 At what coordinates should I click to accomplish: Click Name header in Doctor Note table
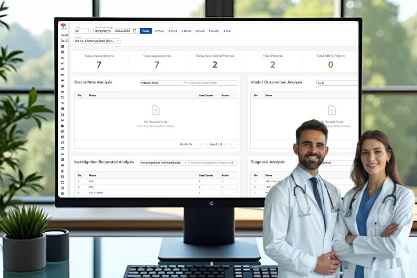(x=92, y=95)
